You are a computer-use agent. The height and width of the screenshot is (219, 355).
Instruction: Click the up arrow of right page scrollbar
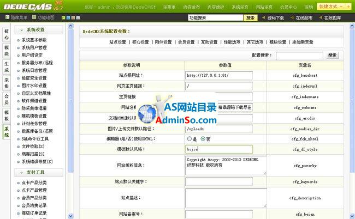tap(352, 26)
